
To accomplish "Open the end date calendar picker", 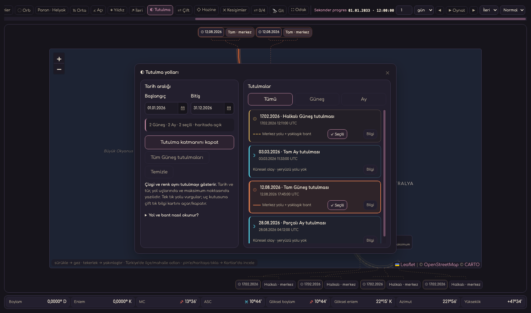I will point(229,108).
